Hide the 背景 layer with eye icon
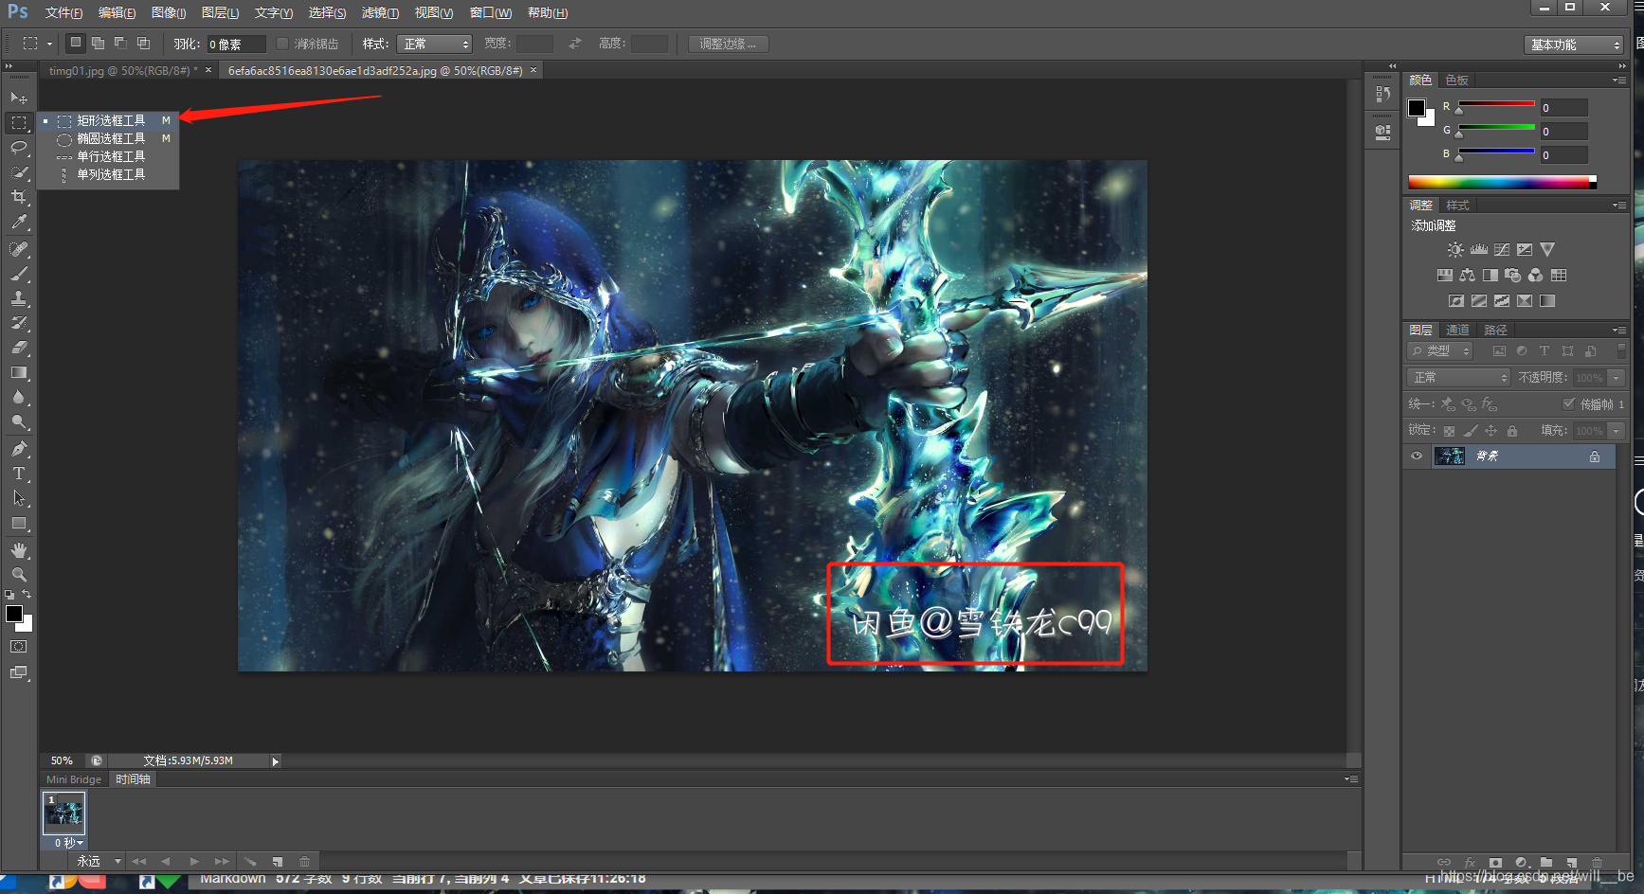Screen dimensions: 1644x894 (1417, 456)
